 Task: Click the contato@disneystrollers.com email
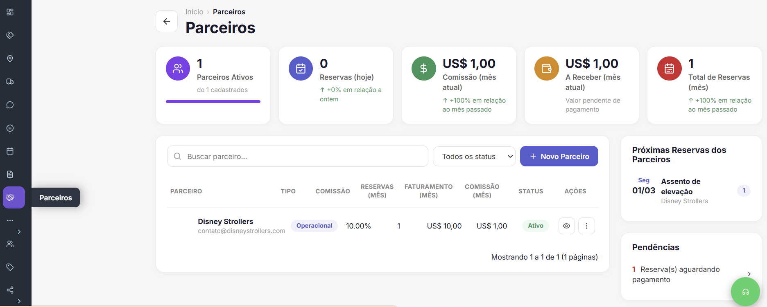coord(242,231)
